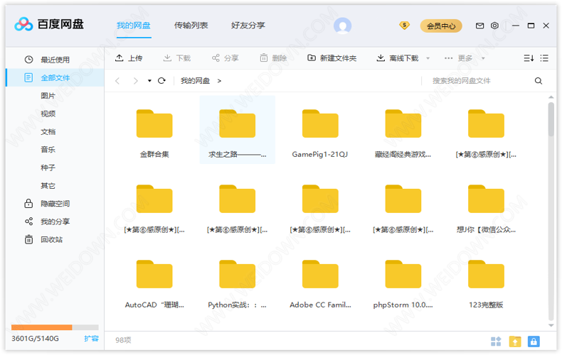
Task: Click the 扩容 link to expand storage
Action: tap(91, 339)
